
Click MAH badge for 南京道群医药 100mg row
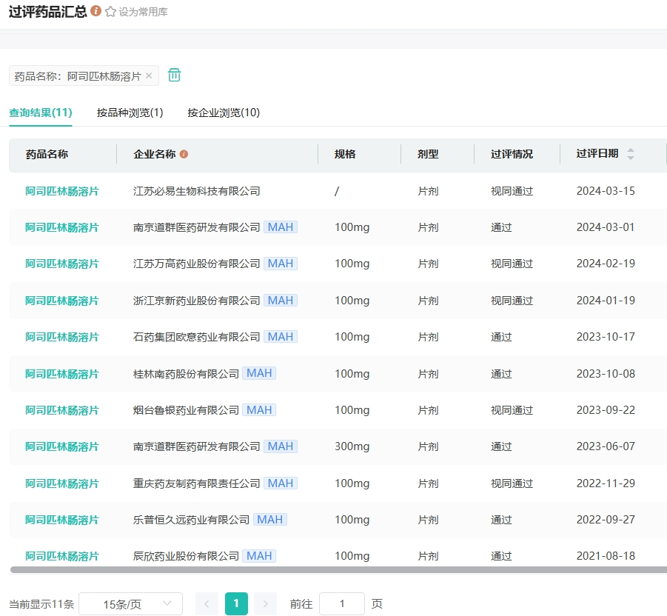coord(281,227)
